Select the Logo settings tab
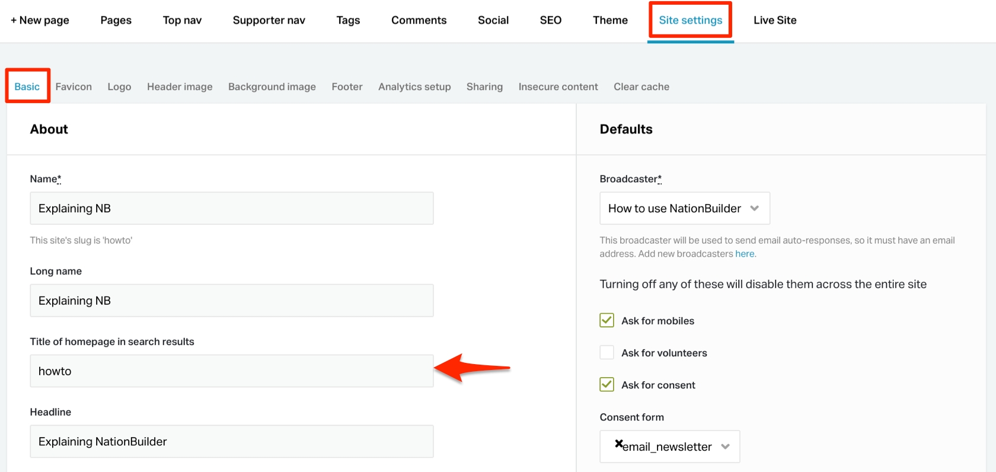Image resolution: width=996 pixels, height=472 pixels. (x=119, y=87)
